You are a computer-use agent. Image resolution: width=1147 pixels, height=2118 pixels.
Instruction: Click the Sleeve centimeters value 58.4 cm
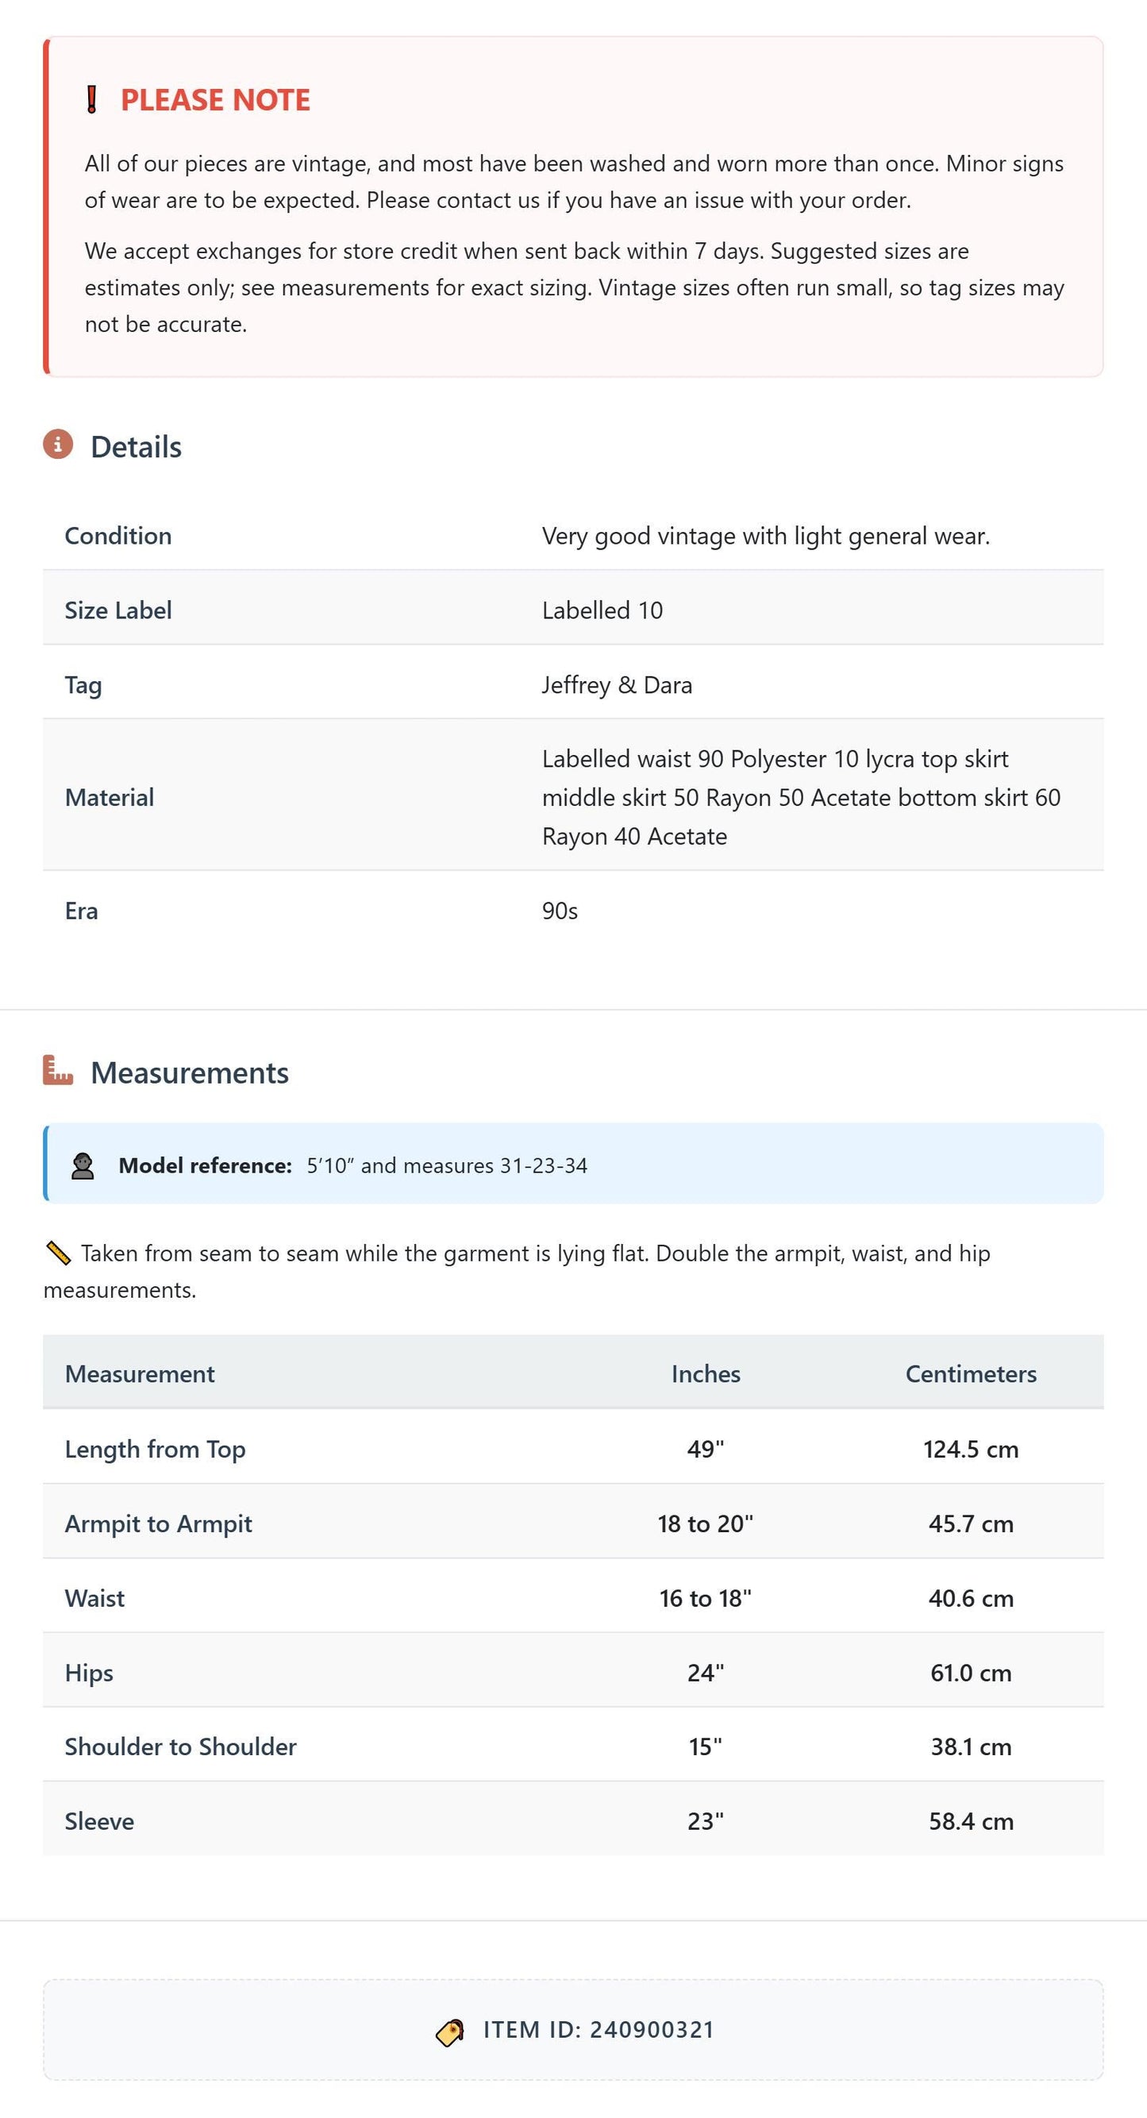click(x=971, y=1821)
